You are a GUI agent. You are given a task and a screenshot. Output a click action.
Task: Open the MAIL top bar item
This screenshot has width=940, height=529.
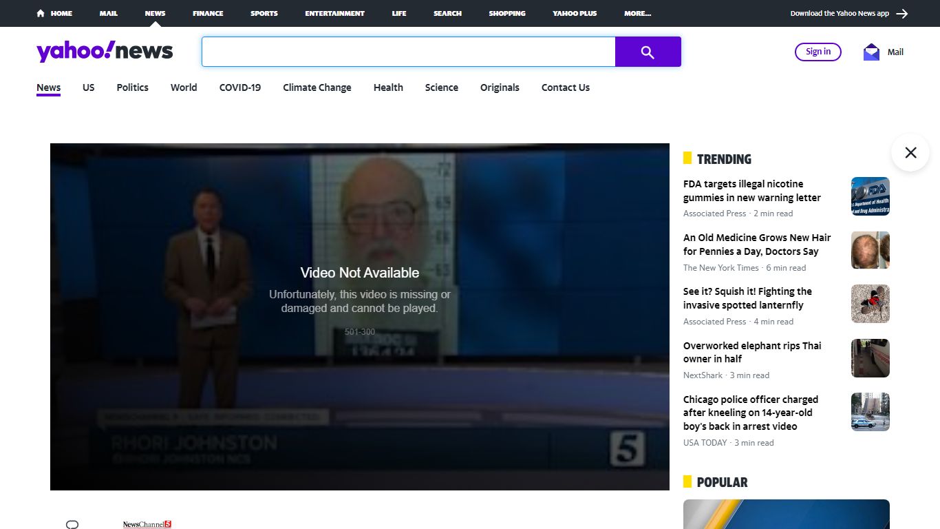[108, 13]
